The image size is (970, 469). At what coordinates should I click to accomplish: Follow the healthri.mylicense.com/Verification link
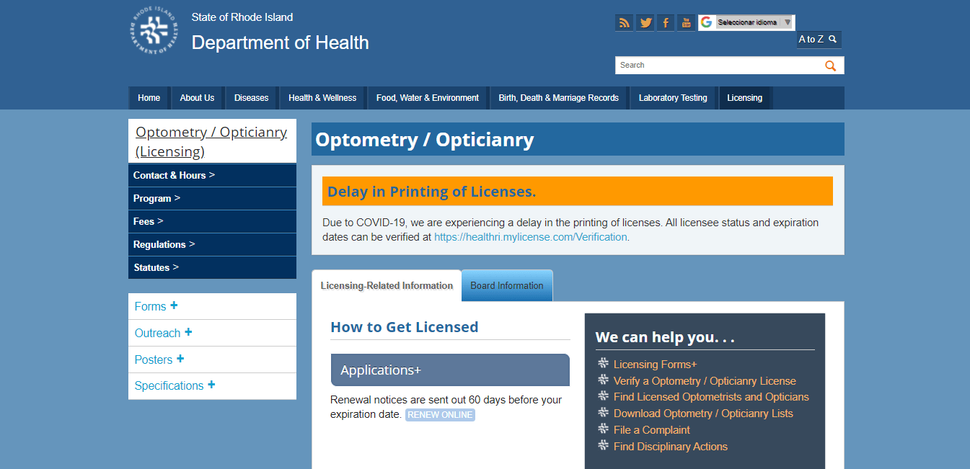[530, 236]
